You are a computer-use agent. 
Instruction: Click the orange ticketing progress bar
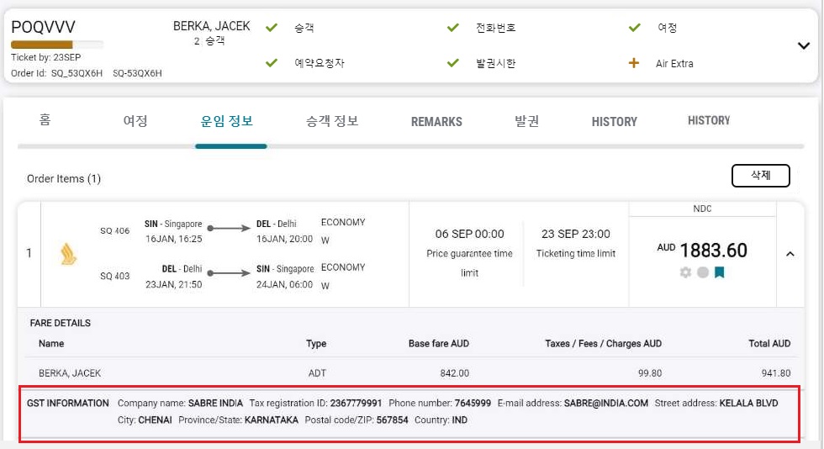57,45
